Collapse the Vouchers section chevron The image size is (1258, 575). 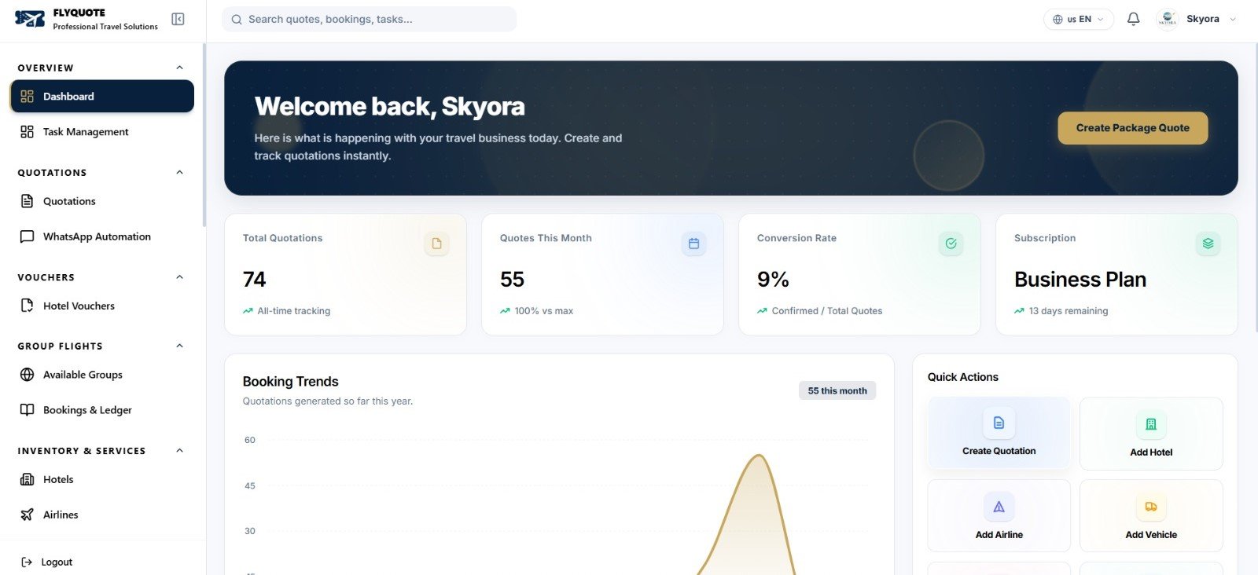click(x=179, y=277)
